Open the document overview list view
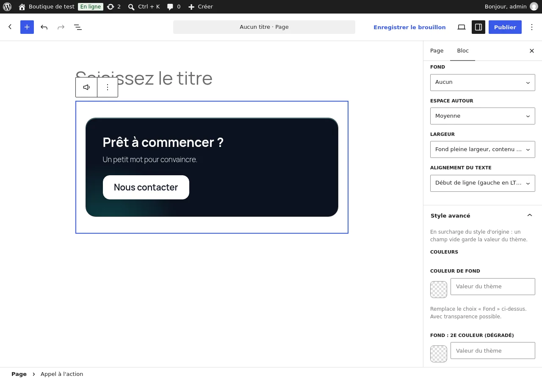 pyautogui.click(x=78, y=27)
